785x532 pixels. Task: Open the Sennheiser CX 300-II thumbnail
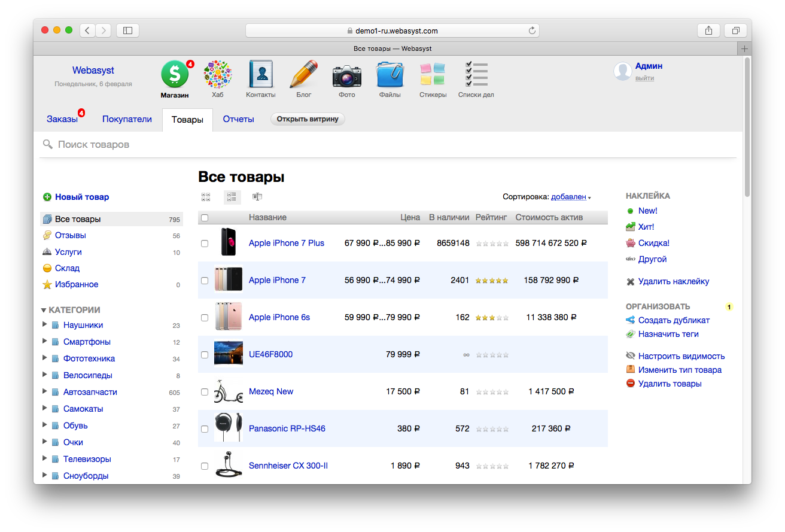point(229,466)
